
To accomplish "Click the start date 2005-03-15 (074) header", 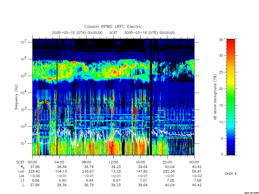I will click(x=77, y=33).
